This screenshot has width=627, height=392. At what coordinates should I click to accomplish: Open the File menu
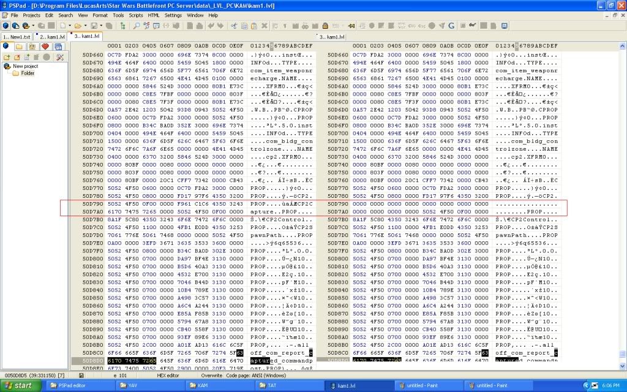[14, 15]
